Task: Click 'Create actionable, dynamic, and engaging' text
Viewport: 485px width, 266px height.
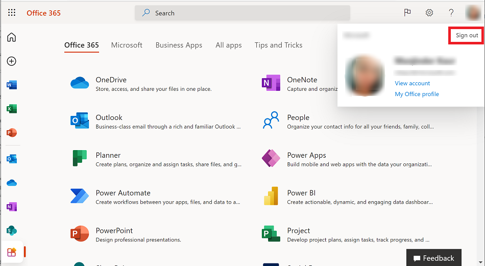Action: [360, 202]
